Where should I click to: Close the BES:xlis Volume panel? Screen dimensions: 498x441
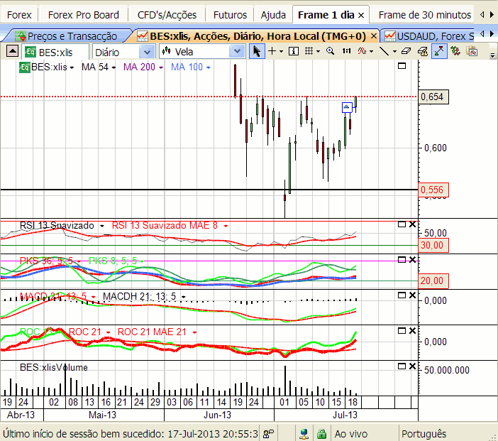(412, 366)
